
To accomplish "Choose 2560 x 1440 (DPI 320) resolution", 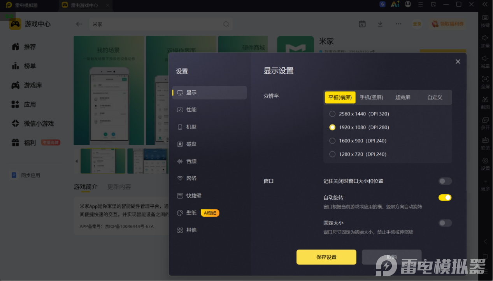I will tap(359, 114).
